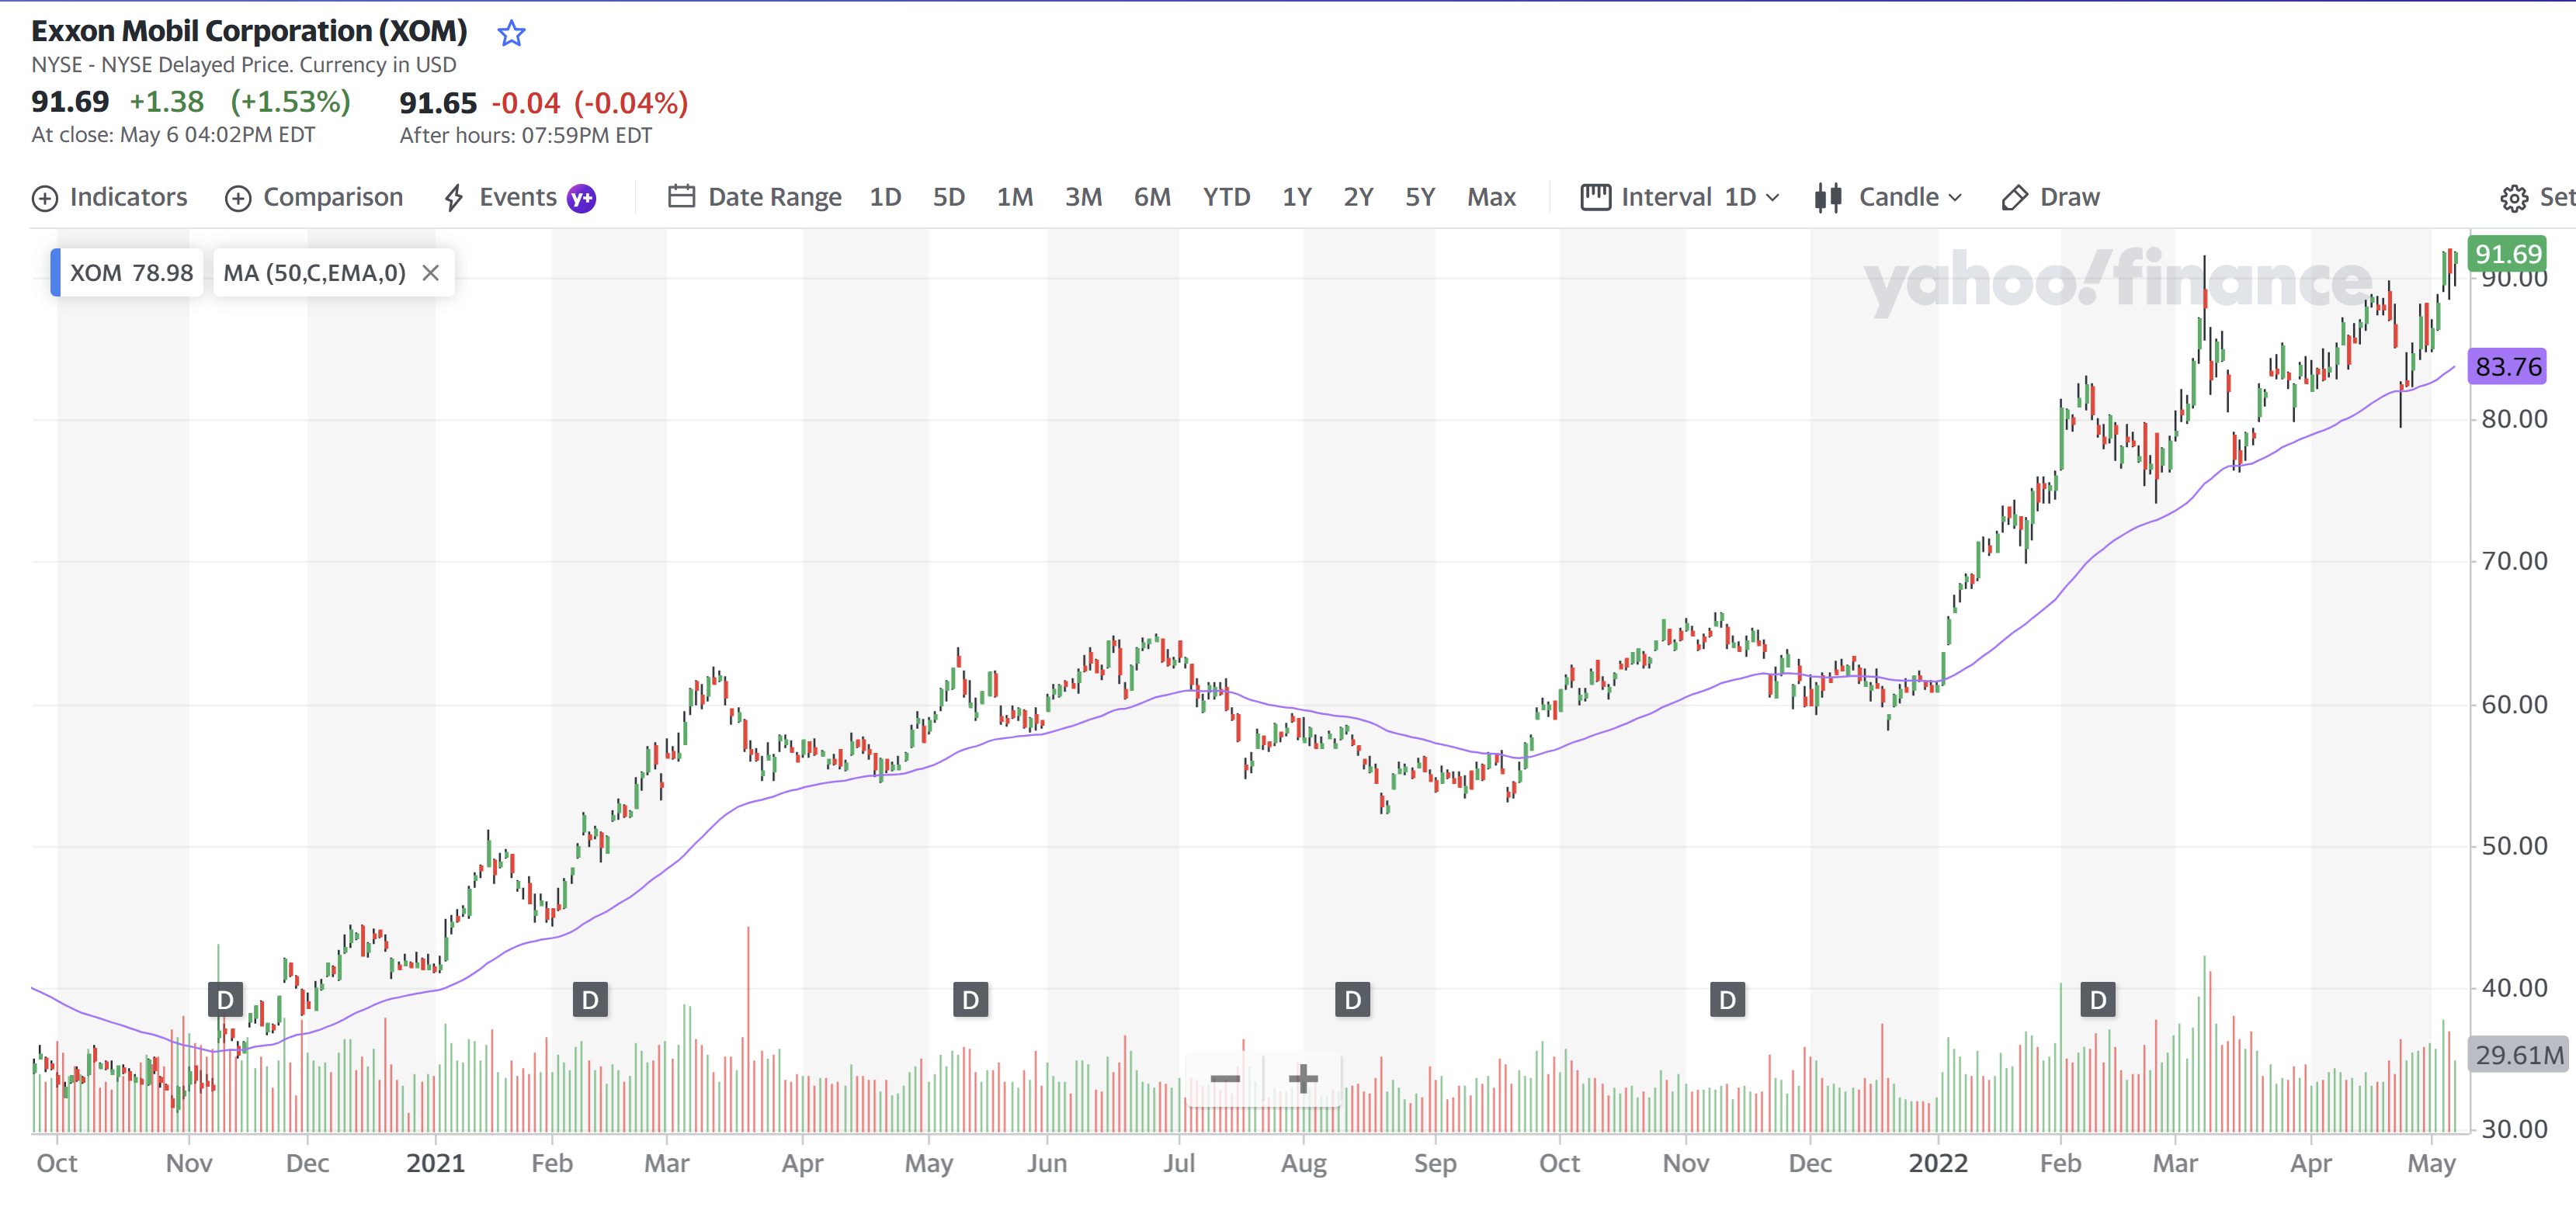Image resolution: width=2576 pixels, height=1207 pixels.
Task: Click the Yahoo Plus badge beside Events
Action: click(582, 198)
